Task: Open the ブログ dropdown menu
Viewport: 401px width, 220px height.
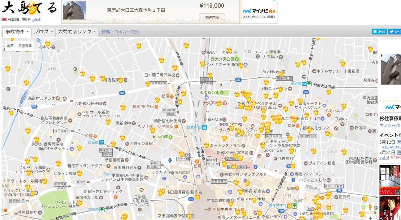Action: (x=43, y=31)
